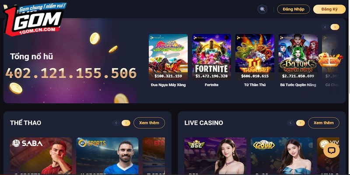Open the Tứ Thần Thú game thumbnail
This screenshot has height=175, width=350.
coord(255,57)
